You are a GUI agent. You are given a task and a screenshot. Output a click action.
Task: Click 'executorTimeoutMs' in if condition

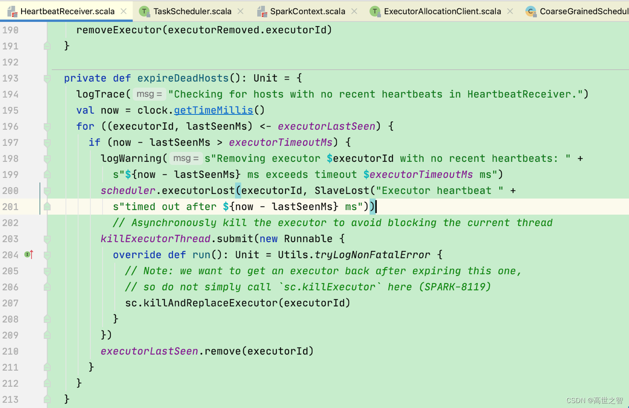click(x=281, y=143)
